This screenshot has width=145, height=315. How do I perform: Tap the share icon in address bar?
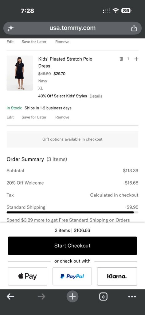(x=134, y=28)
